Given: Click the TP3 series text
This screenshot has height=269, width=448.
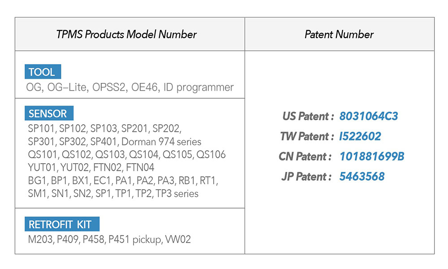Looking at the screenshot, I should [177, 194].
